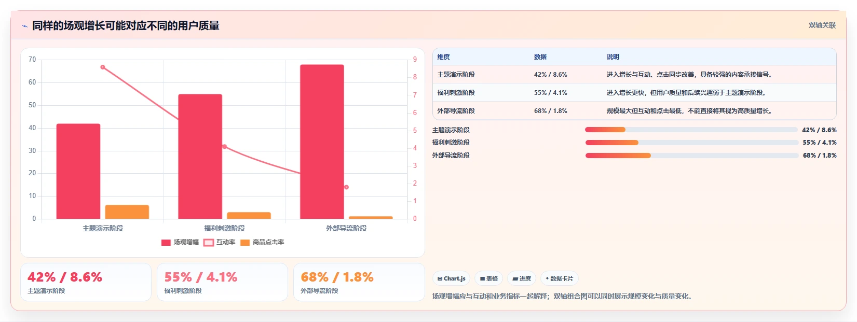Click the 表格 chip icon

click(482, 279)
